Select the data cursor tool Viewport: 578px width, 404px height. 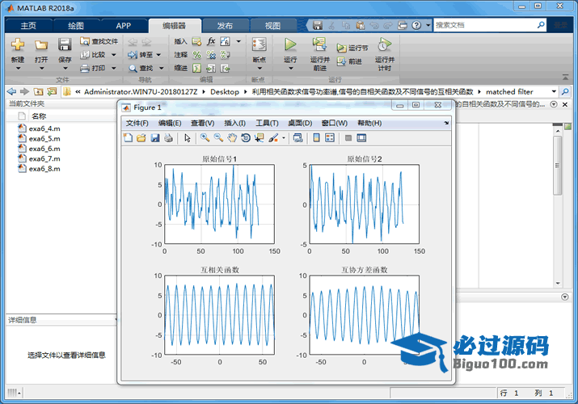tap(259, 137)
